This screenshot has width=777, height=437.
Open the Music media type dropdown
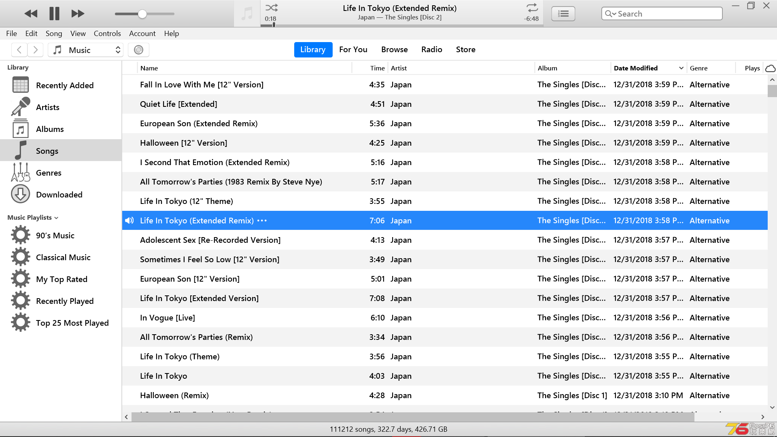click(x=85, y=50)
